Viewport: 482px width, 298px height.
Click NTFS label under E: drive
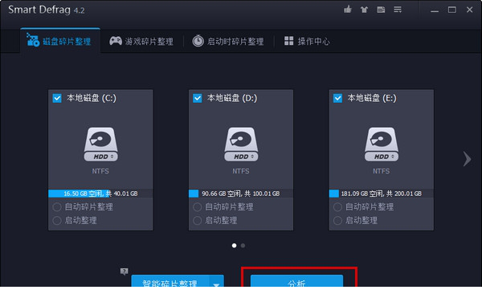pos(382,171)
